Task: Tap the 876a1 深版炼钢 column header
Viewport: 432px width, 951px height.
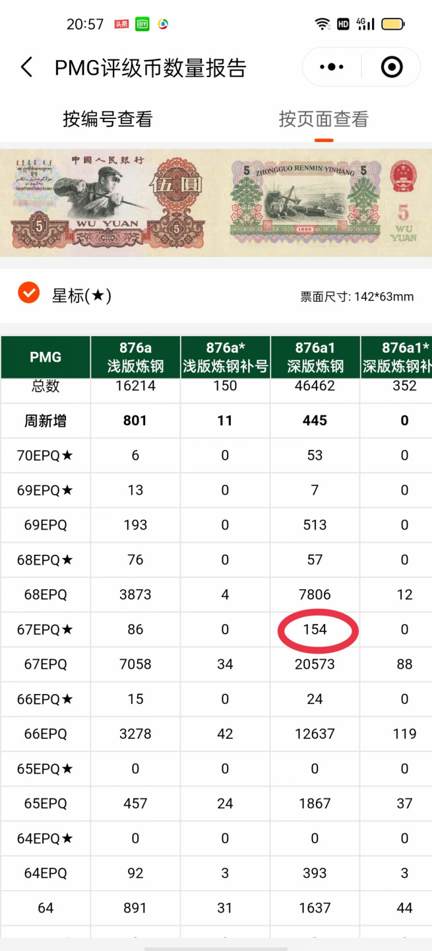Action: point(315,357)
